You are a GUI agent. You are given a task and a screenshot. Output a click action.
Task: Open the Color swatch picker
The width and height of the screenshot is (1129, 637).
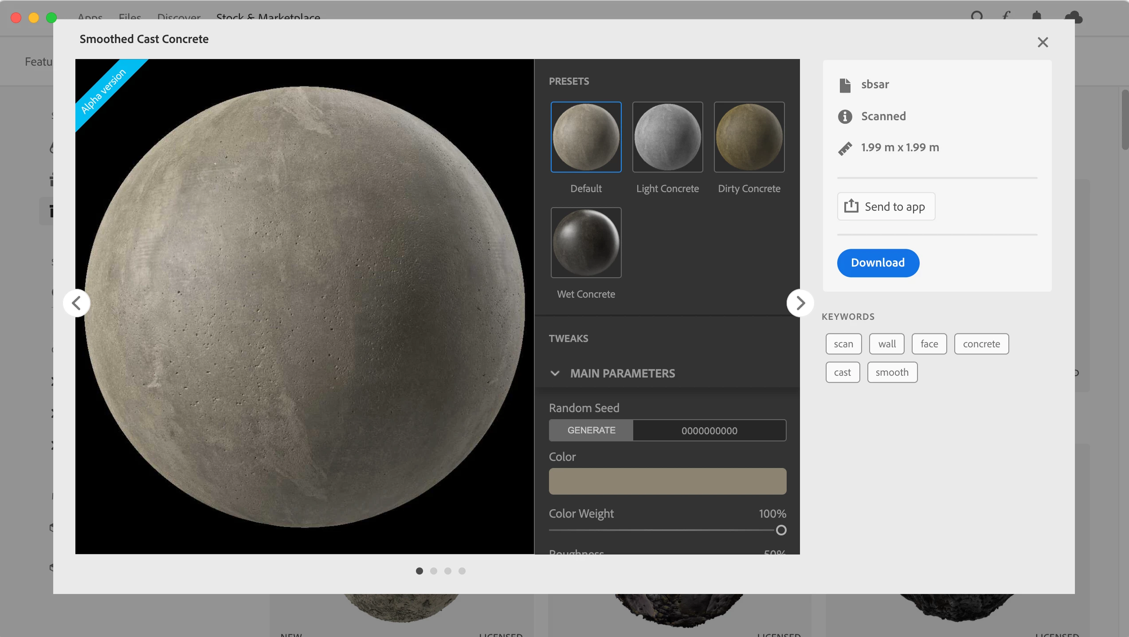(x=667, y=481)
